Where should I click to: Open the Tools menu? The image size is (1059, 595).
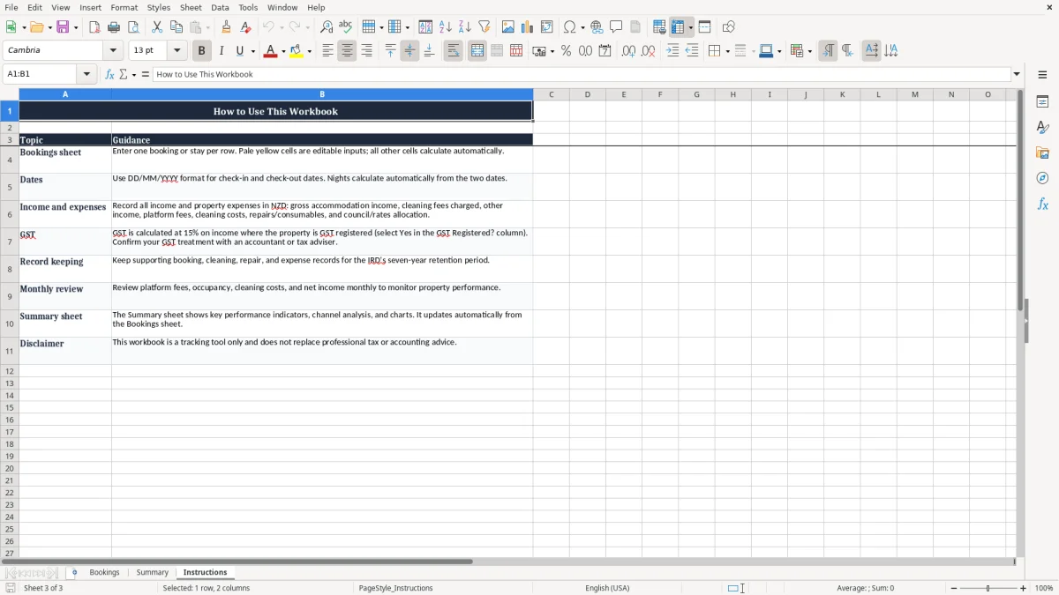coord(248,7)
